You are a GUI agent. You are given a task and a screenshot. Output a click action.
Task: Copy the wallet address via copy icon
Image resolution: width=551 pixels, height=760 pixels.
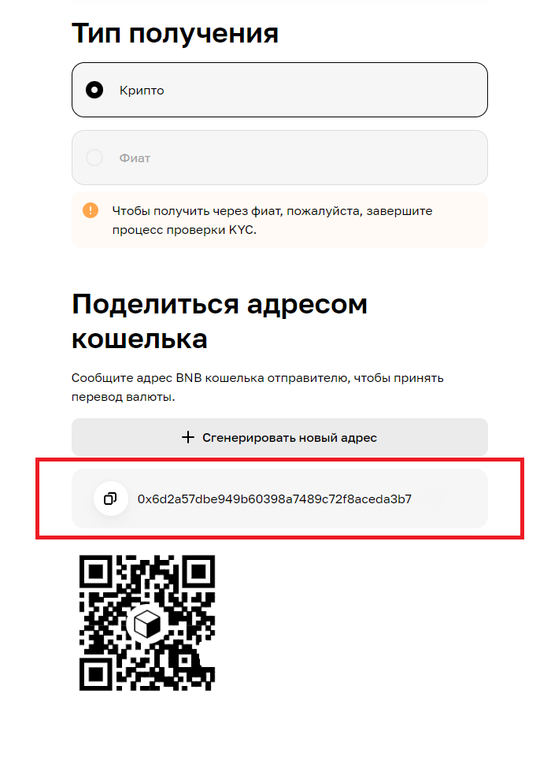point(110,499)
